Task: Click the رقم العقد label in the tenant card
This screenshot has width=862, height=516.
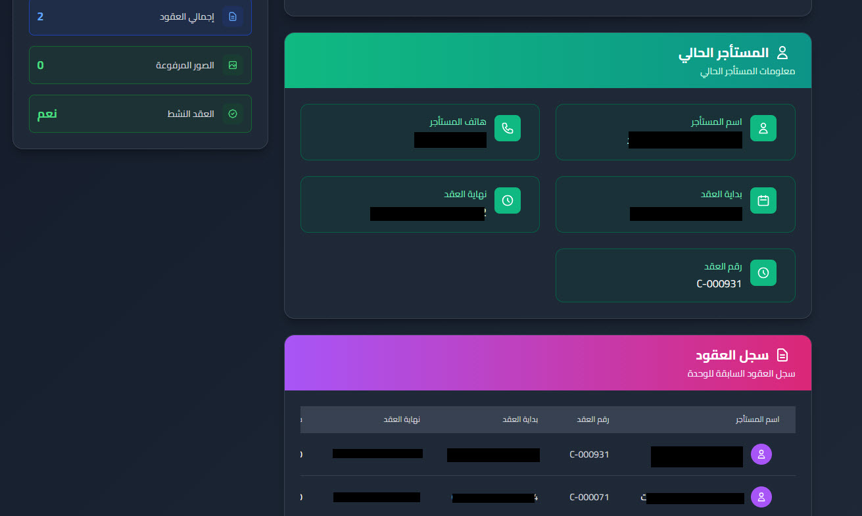Action: coord(723,267)
